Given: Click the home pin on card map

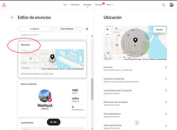Looking at the screenshot, I should [x=52, y=57].
